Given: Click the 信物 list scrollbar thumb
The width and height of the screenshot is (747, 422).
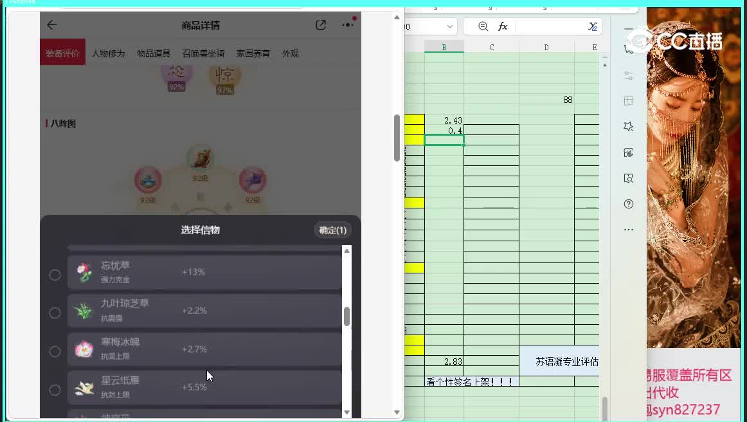Looking at the screenshot, I should pos(347,316).
